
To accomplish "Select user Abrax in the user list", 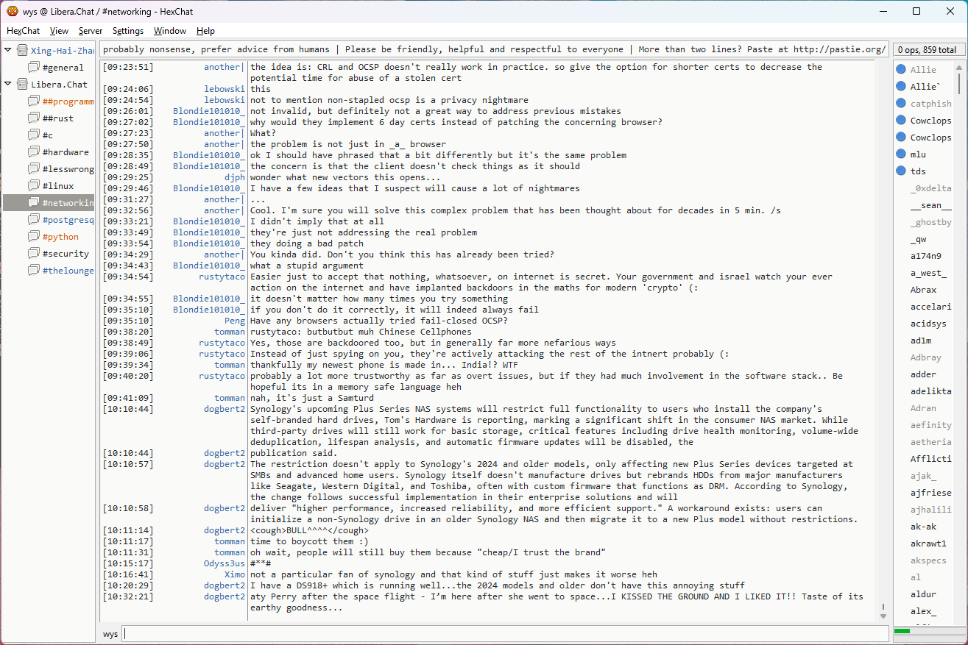I will [x=923, y=289].
